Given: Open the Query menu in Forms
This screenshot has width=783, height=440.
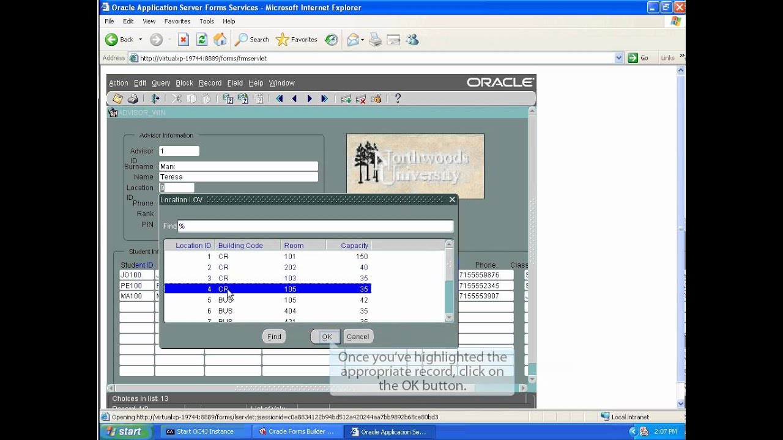Looking at the screenshot, I should coord(161,83).
